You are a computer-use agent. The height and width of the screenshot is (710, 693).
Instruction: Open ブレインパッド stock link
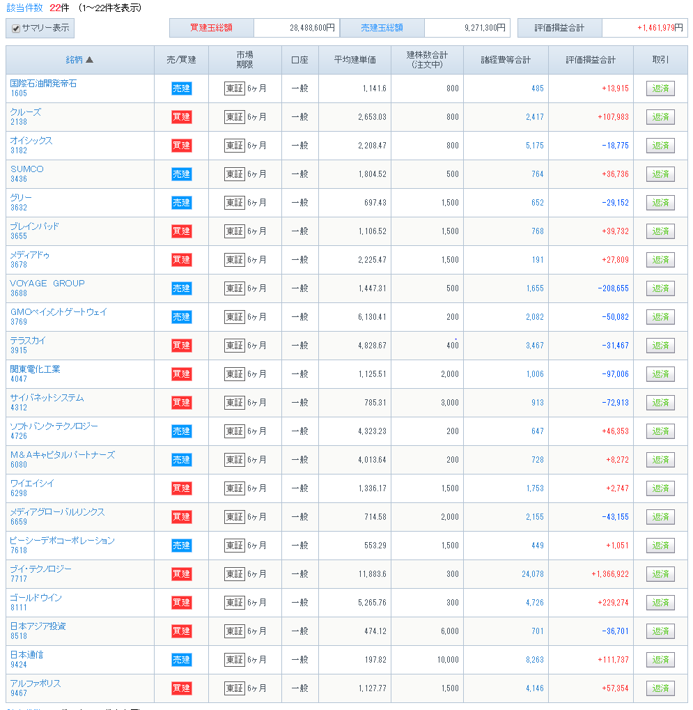[x=34, y=226]
